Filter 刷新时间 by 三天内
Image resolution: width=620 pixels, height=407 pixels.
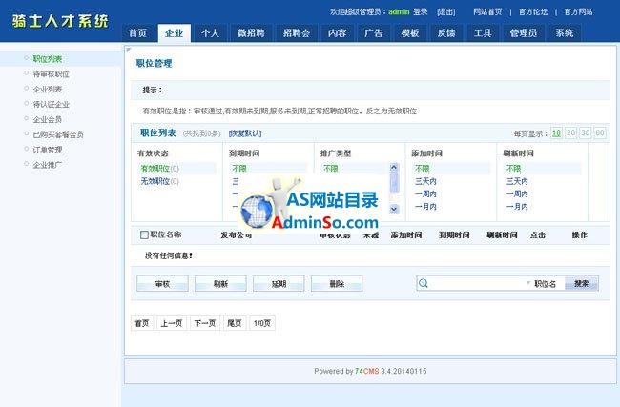tap(517, 181)
